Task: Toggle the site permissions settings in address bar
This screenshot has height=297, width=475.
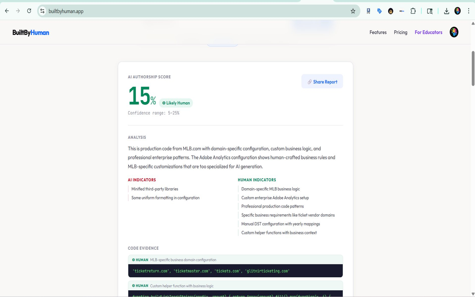Action: click(x=42, y=11)
